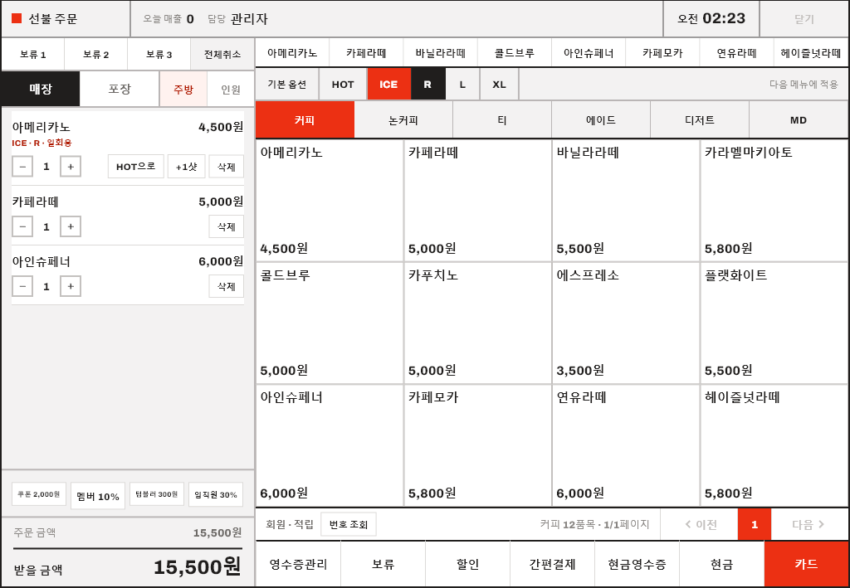850x588 pixels.
Task: Select the 카라멜마키아토 menu tile
Action: click(774, 201)
